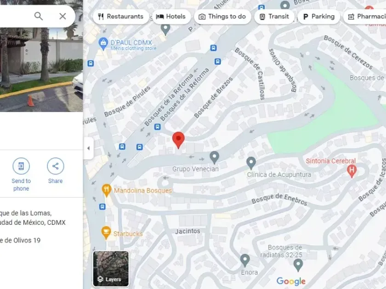Image resolution: width=386 pixels, height=289 pixels.
Task: Click the Sintonia Cerebral hospital marker
Action: (352, 171)
